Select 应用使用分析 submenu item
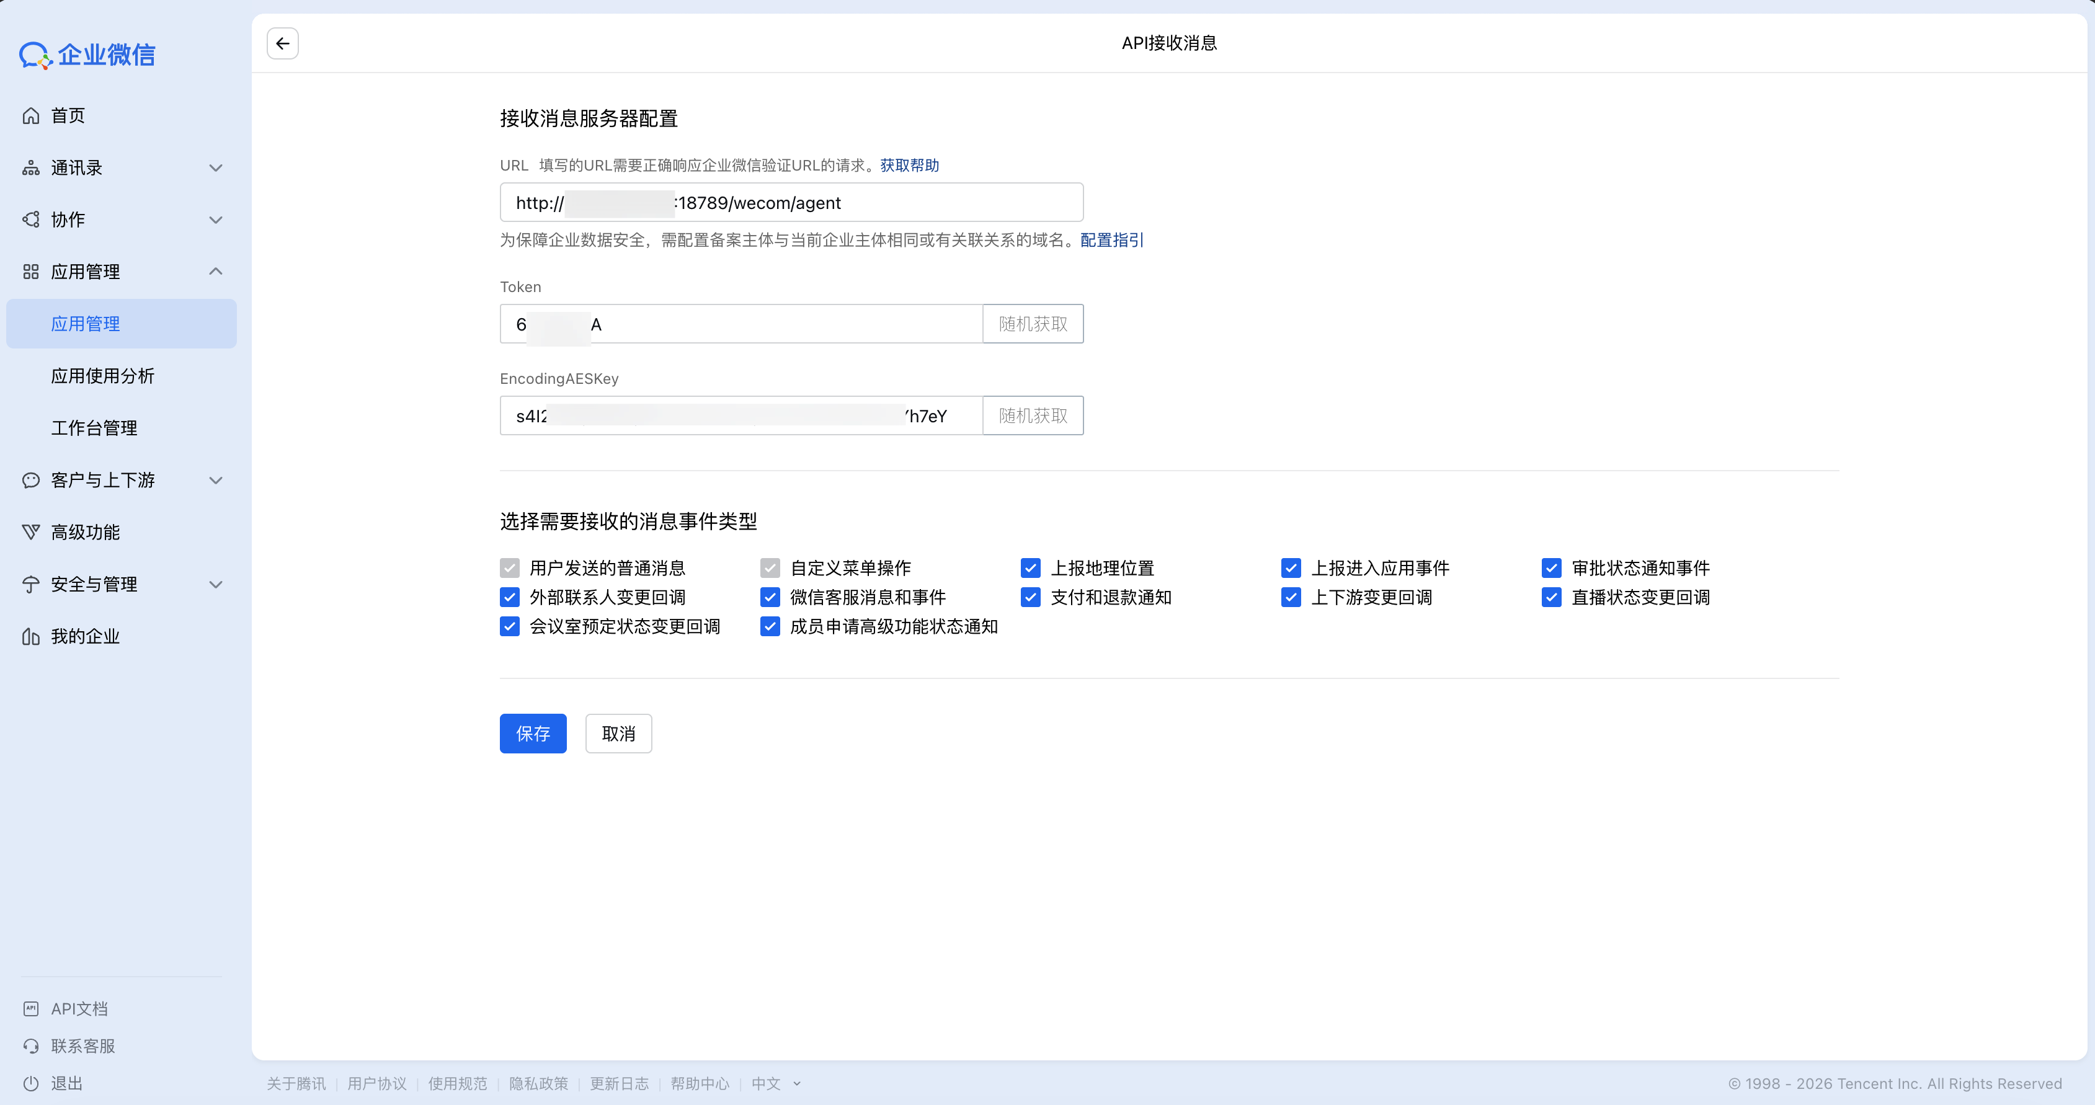 click(102, 376)
